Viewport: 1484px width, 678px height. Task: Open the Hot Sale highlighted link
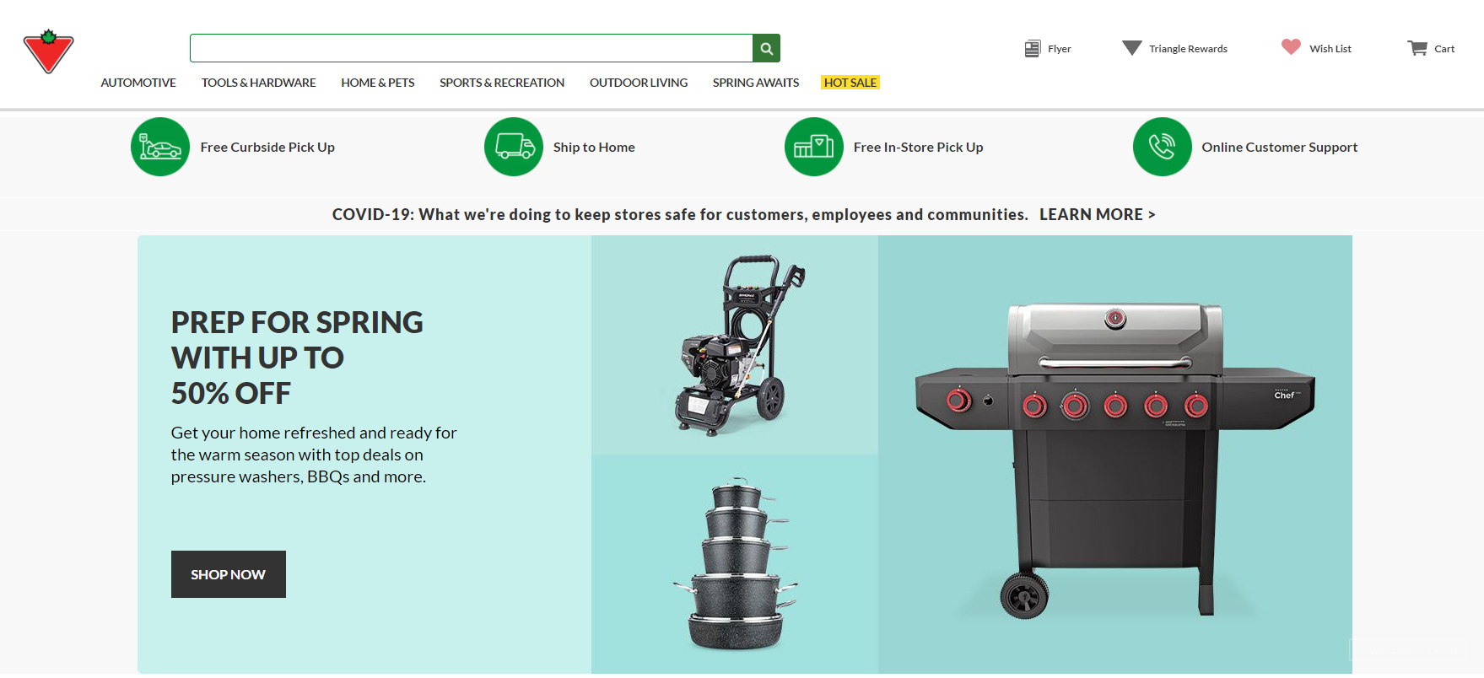click(x=850, y=83)
